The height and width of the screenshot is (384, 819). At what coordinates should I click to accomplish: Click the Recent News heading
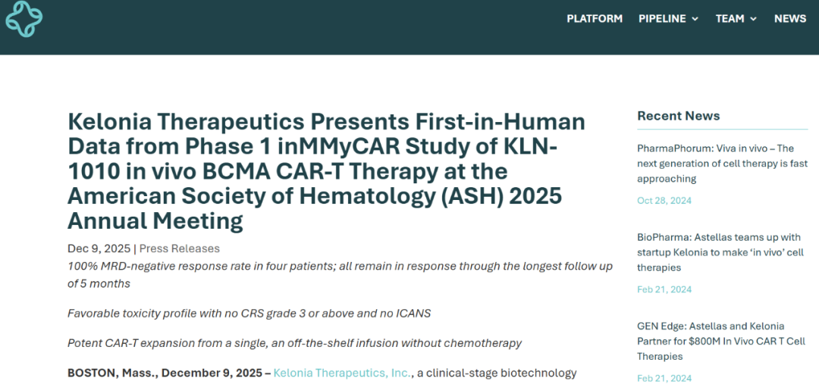coord(679,116)
